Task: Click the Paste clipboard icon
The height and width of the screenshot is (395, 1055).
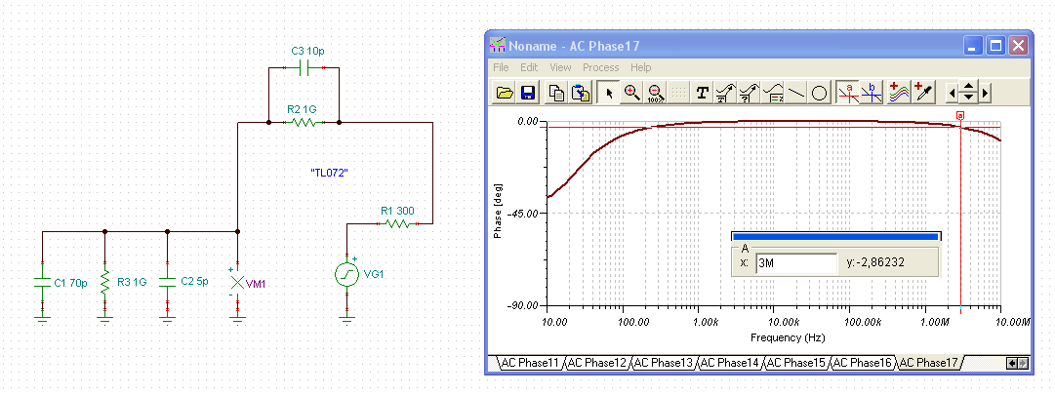Action: [580, 93]
